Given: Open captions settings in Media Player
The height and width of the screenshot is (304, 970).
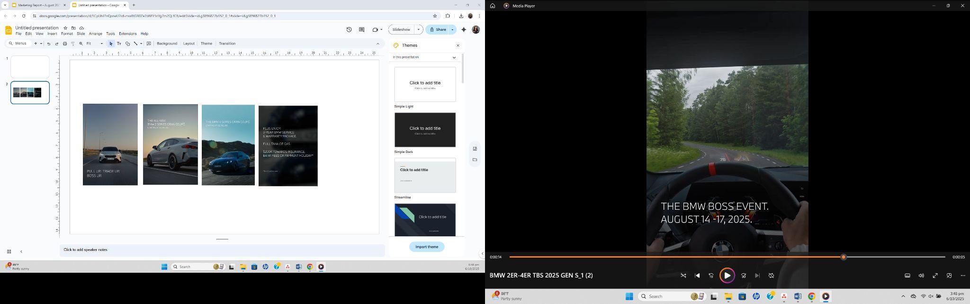Looking at the screenshot, I should [907, 276].
